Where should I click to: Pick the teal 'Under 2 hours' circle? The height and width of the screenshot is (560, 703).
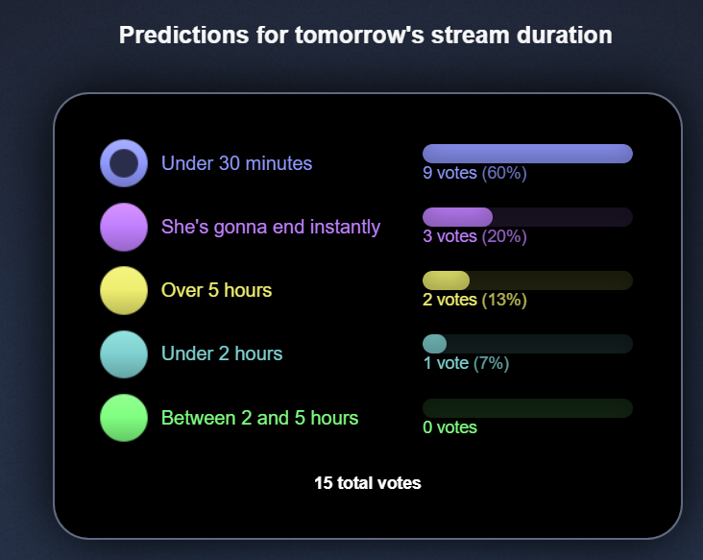124,353
